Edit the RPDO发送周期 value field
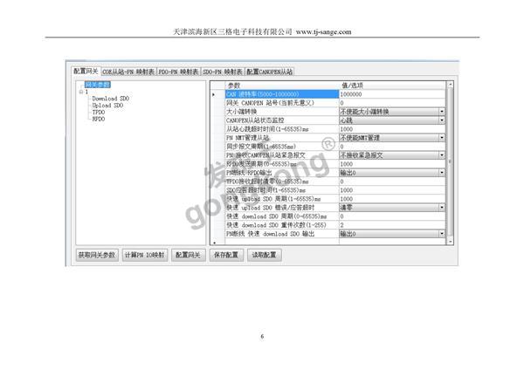The image size is (524, 370). click(392, 164)
